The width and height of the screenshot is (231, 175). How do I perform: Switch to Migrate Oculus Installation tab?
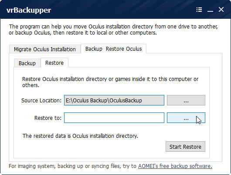point(45,49)
